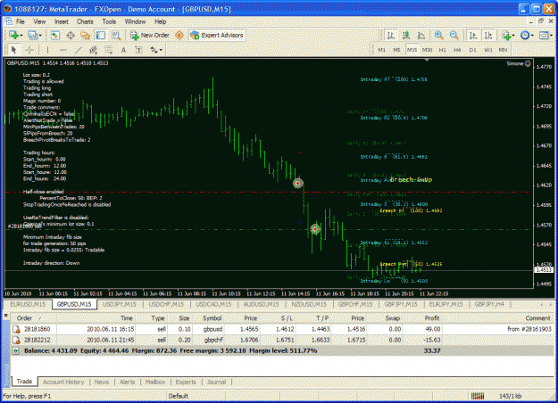Zoom in on the chart

click(438, 35)
